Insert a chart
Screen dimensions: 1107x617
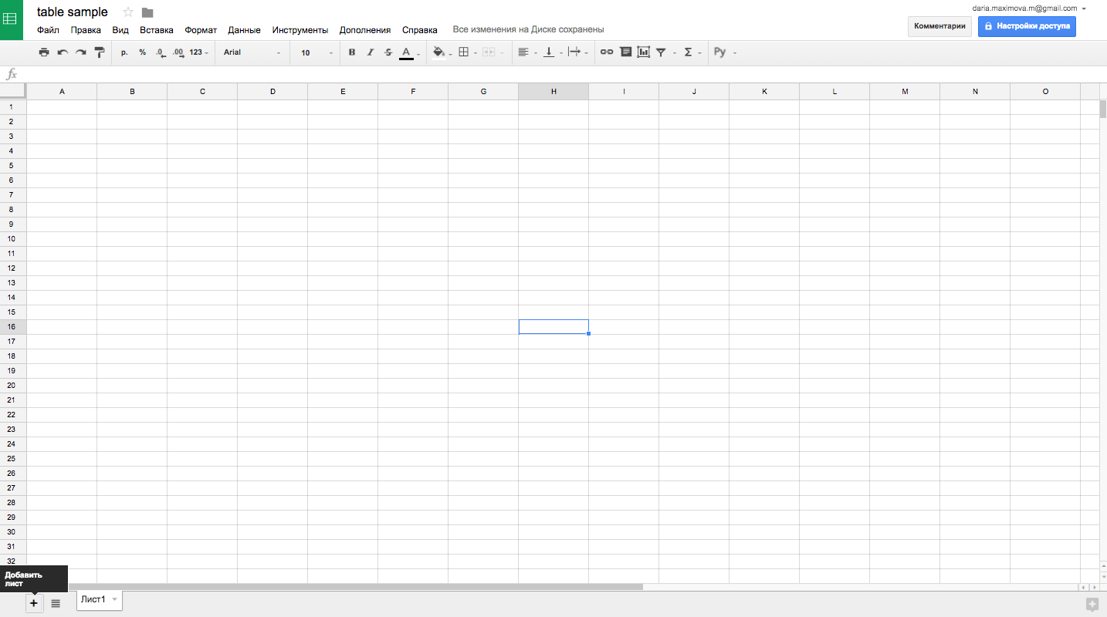pyautogui.click(x=643, y=52)
